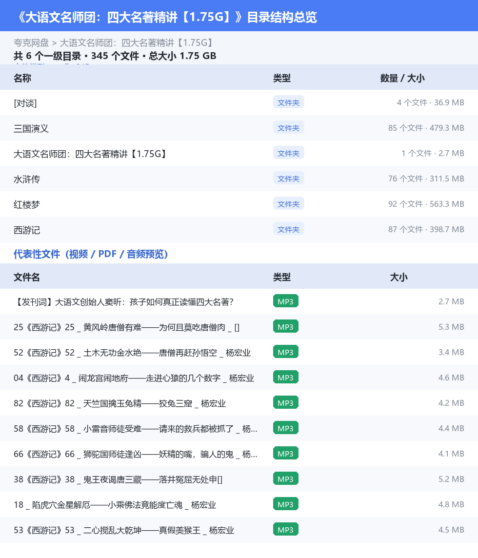Click the MP3 badge for 闹龙宫闹地府 file
478x558 pixels.
(286, 377)
